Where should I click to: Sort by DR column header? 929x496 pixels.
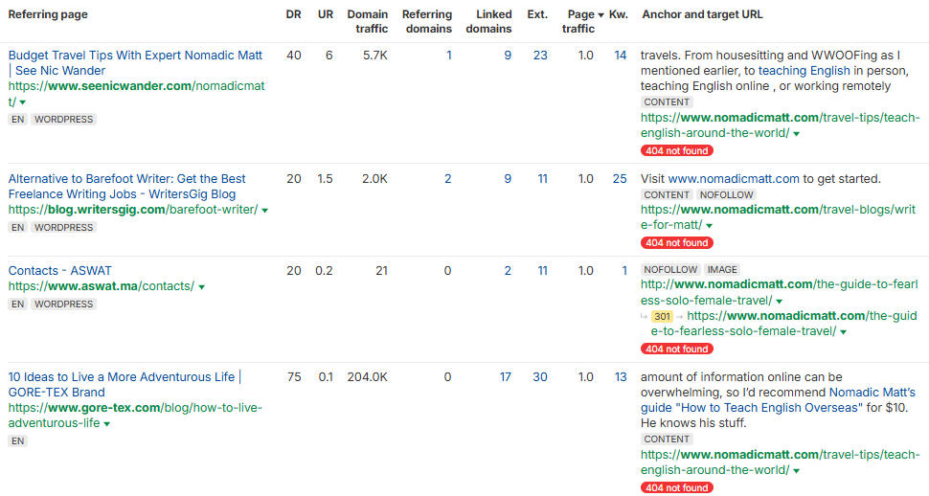293,14
